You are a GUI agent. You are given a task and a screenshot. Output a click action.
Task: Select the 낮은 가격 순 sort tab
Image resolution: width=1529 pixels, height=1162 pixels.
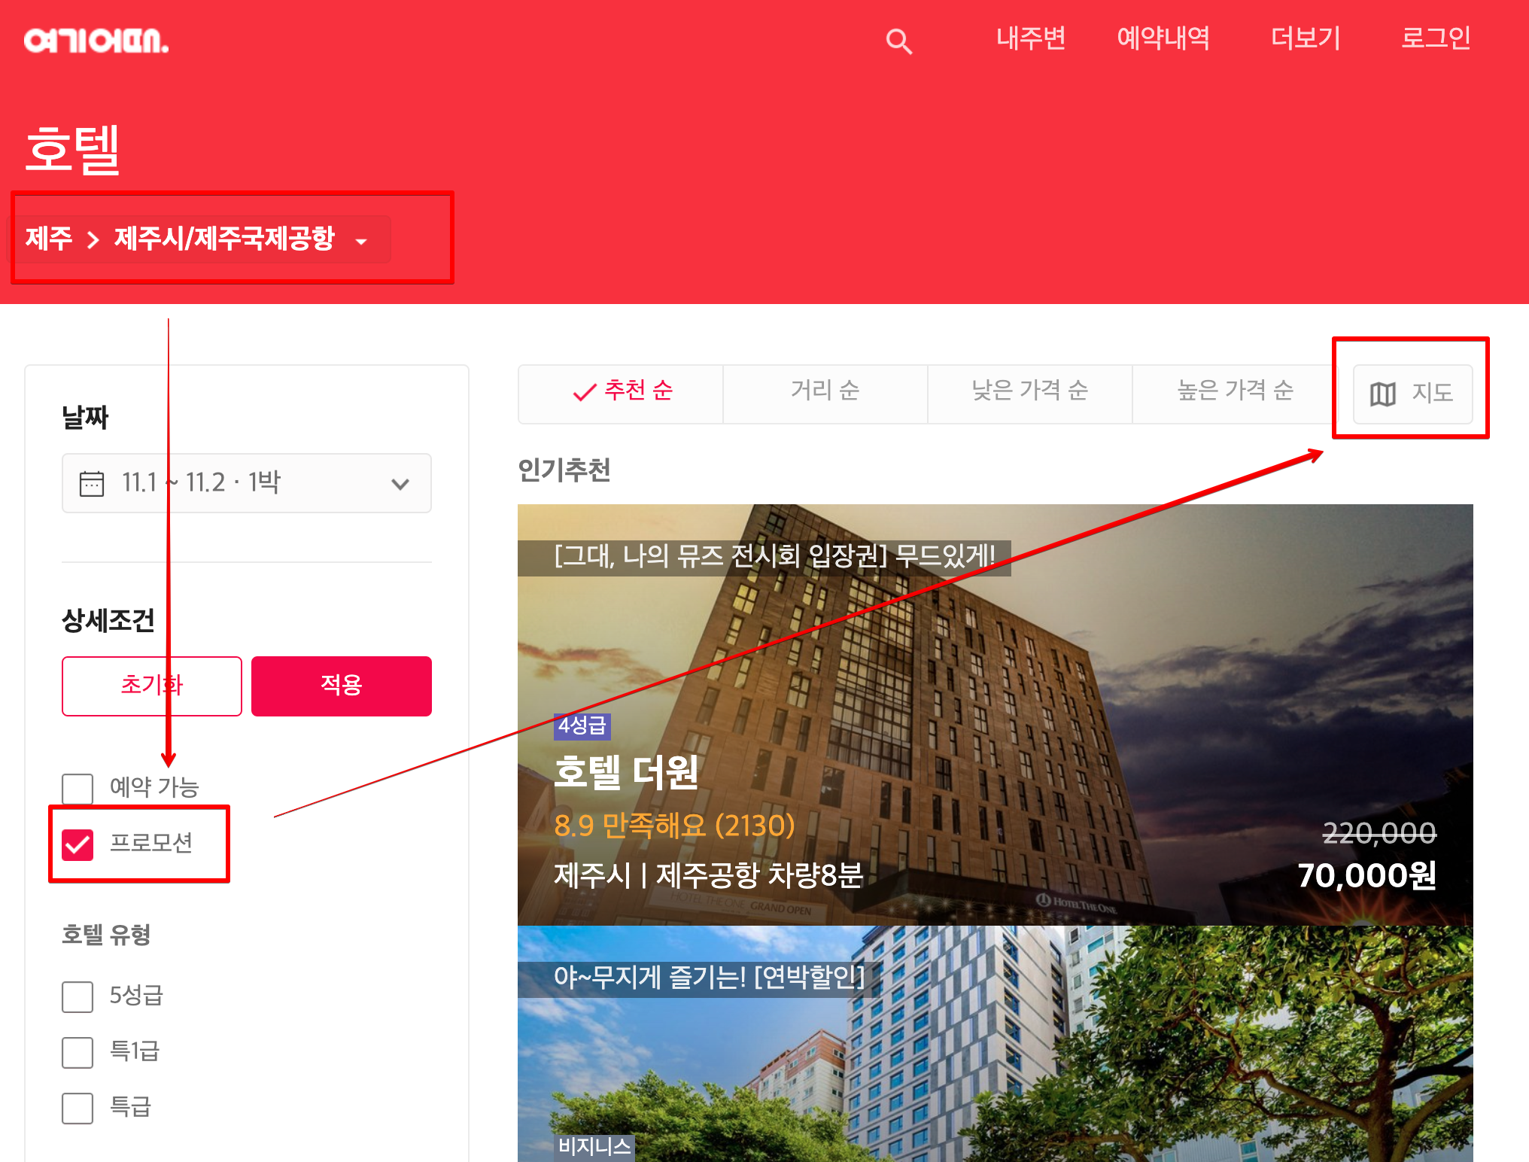pos(1030,394)
